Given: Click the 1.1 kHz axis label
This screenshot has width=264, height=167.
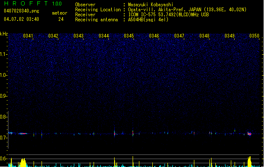Looking at the screenshot, I should pyautogui.click(x=3, y=54).
